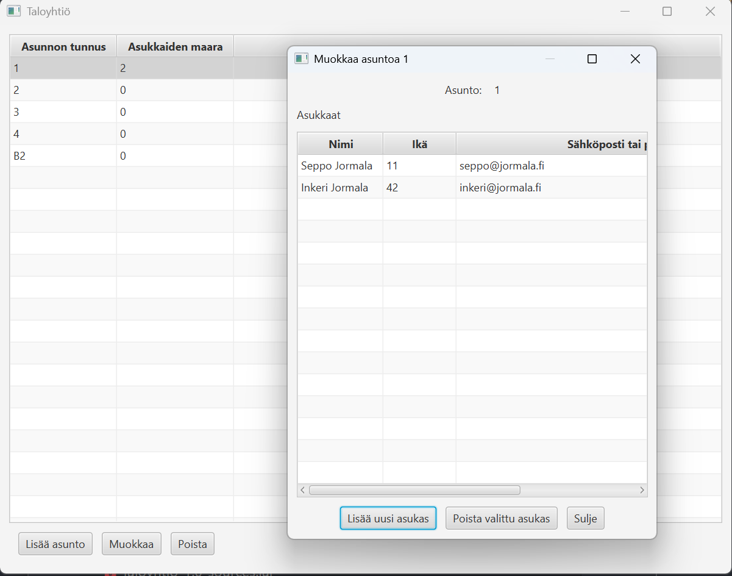Click the 'Muokkaa asuntoa 1' window icon

[x=301, y=59]
